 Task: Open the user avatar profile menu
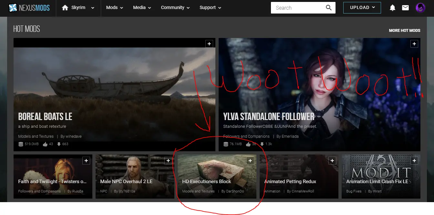point(420,8)
